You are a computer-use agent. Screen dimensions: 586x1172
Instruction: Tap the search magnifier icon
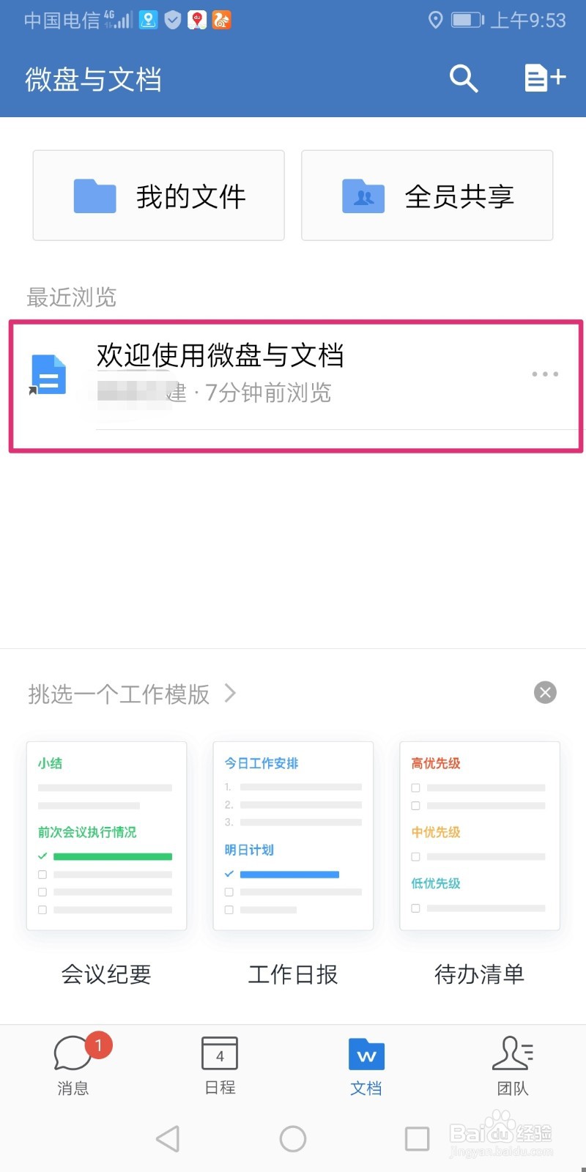pyautogui.click(x=463, y=78)
